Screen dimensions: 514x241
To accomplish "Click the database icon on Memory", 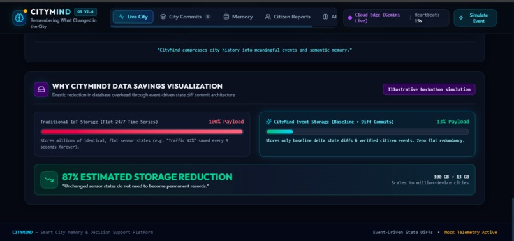I will point(226,17).
